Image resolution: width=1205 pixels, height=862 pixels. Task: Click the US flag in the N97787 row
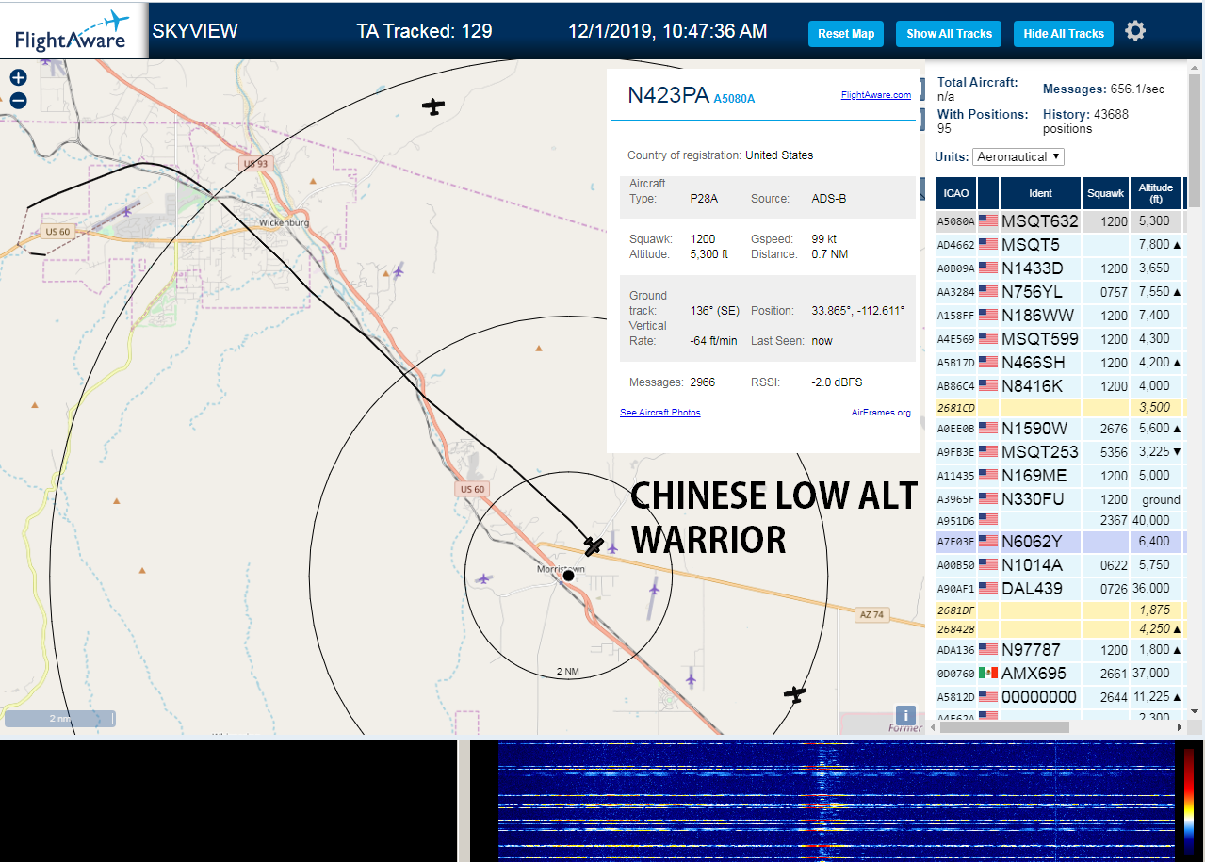coord(988,649)
